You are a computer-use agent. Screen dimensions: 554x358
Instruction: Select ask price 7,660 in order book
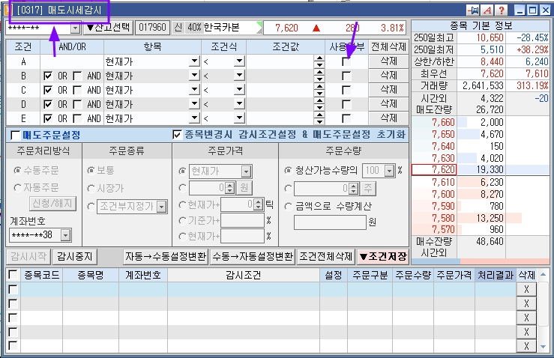point(443,123)
